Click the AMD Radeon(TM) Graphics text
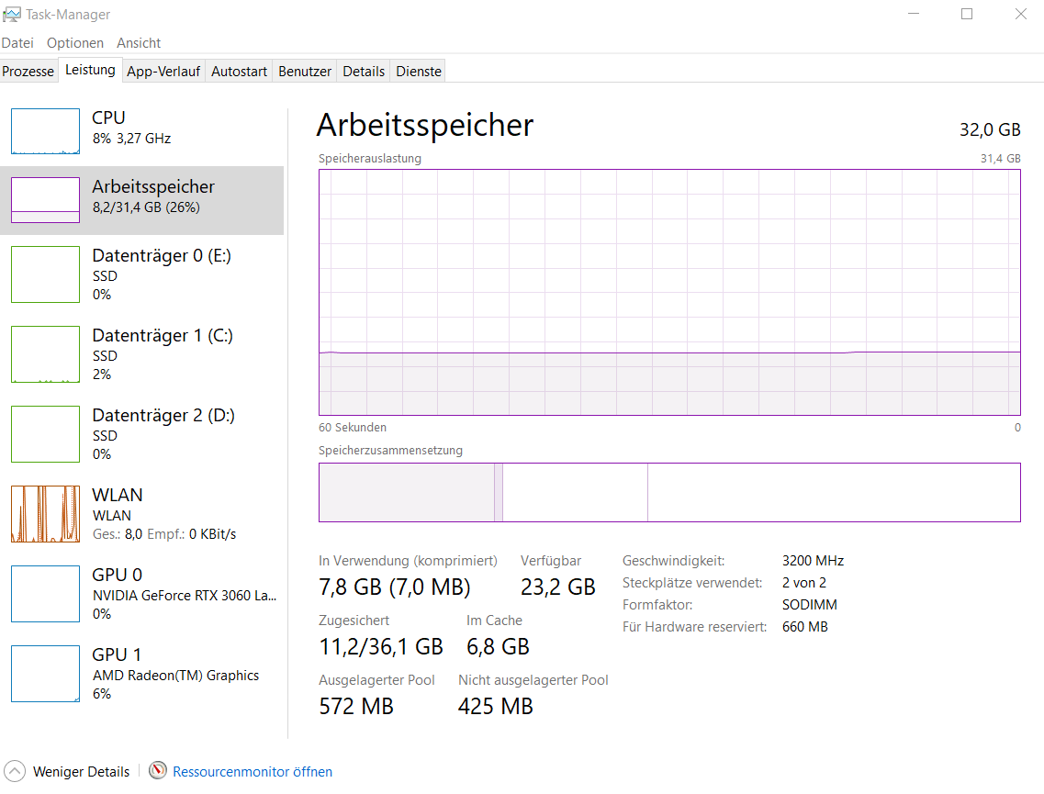 pyautogui.click(x=175, y=675)
